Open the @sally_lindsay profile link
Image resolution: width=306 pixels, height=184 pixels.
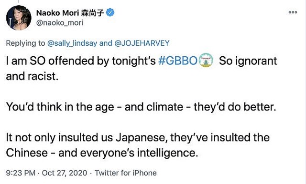pos(72,43)
